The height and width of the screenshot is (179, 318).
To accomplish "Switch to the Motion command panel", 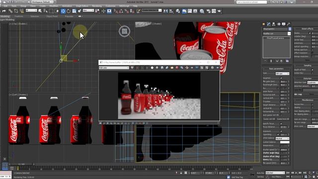I will click(x=279, y=24).
